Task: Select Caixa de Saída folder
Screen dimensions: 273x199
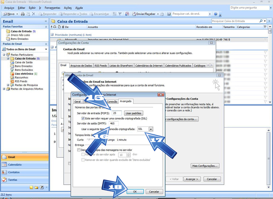Action: [24, 62]
